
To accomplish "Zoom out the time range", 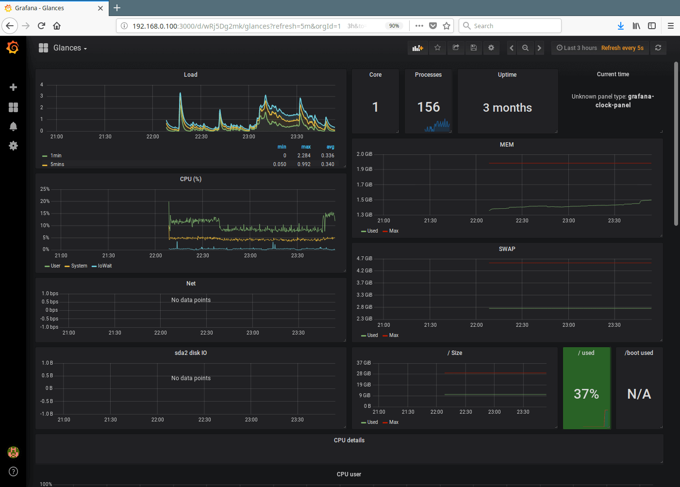I will click(x=525, y=48).
